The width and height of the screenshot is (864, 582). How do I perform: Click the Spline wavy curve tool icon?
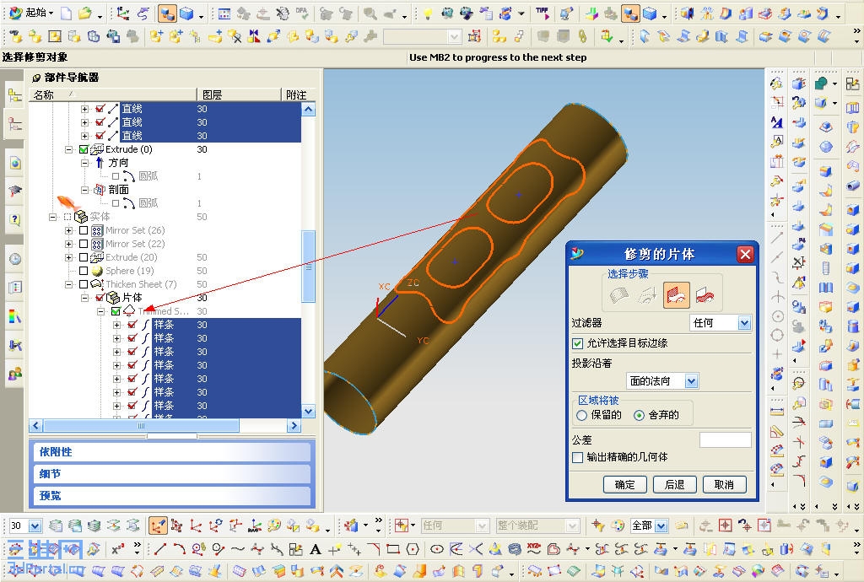237,549
